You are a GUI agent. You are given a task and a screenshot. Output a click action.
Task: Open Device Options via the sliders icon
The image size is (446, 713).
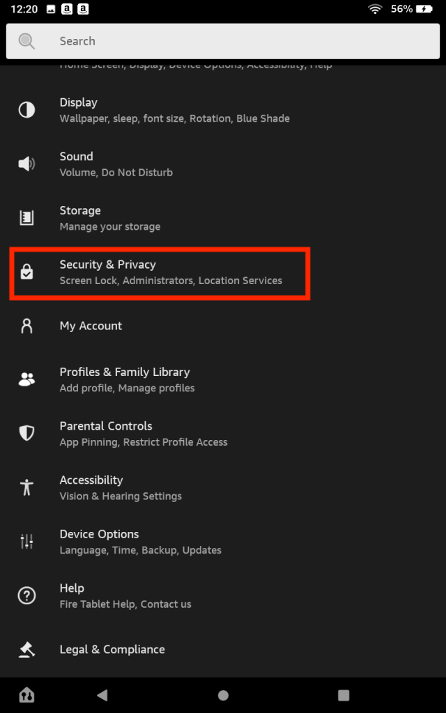[x=26, y=541]
